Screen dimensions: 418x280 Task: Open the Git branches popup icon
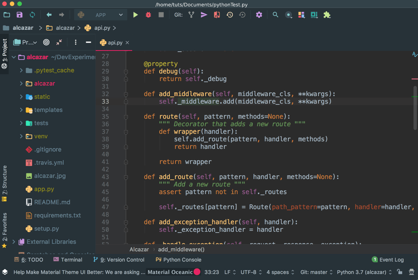coord(192,14)
